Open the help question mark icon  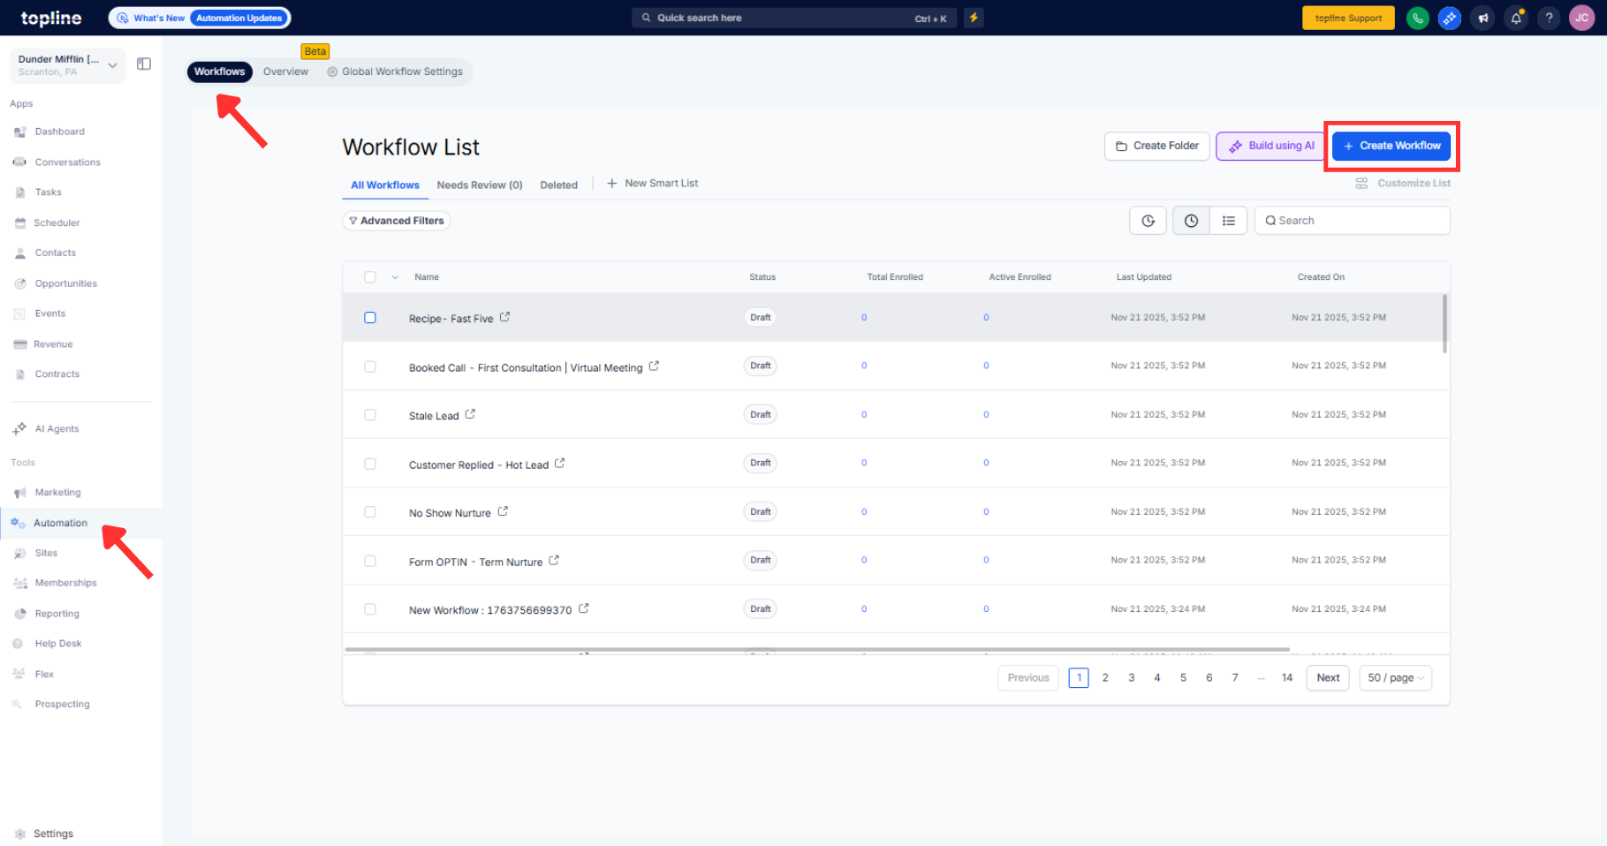coord(1549,18)
